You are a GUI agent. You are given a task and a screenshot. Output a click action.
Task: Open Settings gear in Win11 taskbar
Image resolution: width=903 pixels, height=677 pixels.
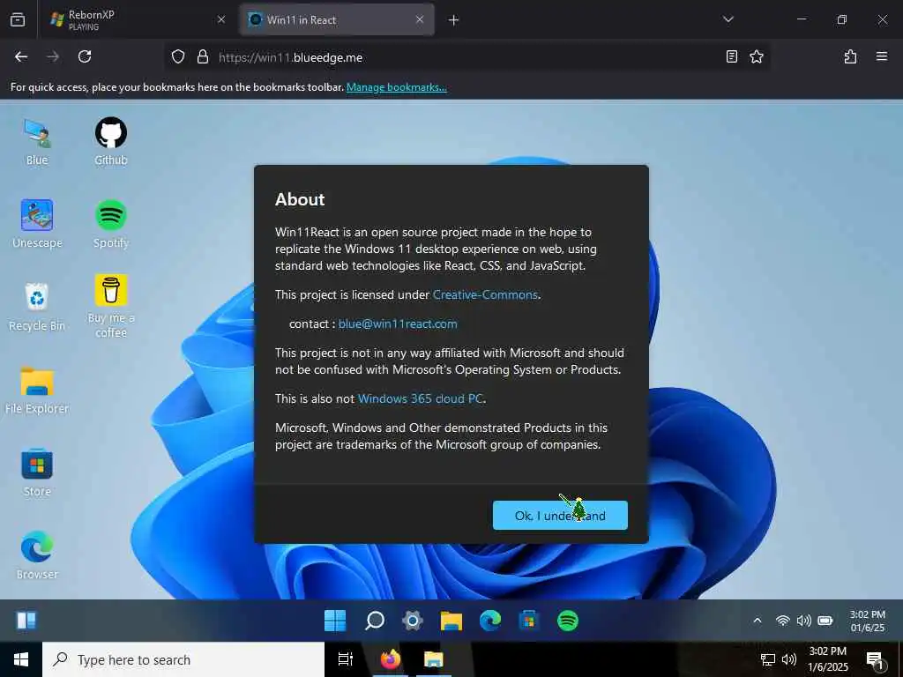pyautogui.click(x=413, y=621)
